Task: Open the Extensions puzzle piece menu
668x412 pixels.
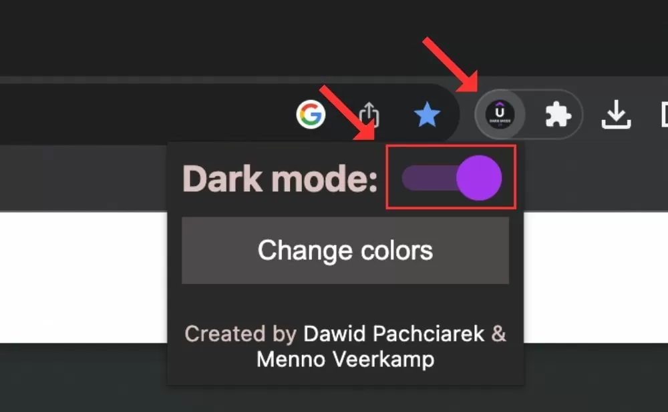Action: point(558,115)
